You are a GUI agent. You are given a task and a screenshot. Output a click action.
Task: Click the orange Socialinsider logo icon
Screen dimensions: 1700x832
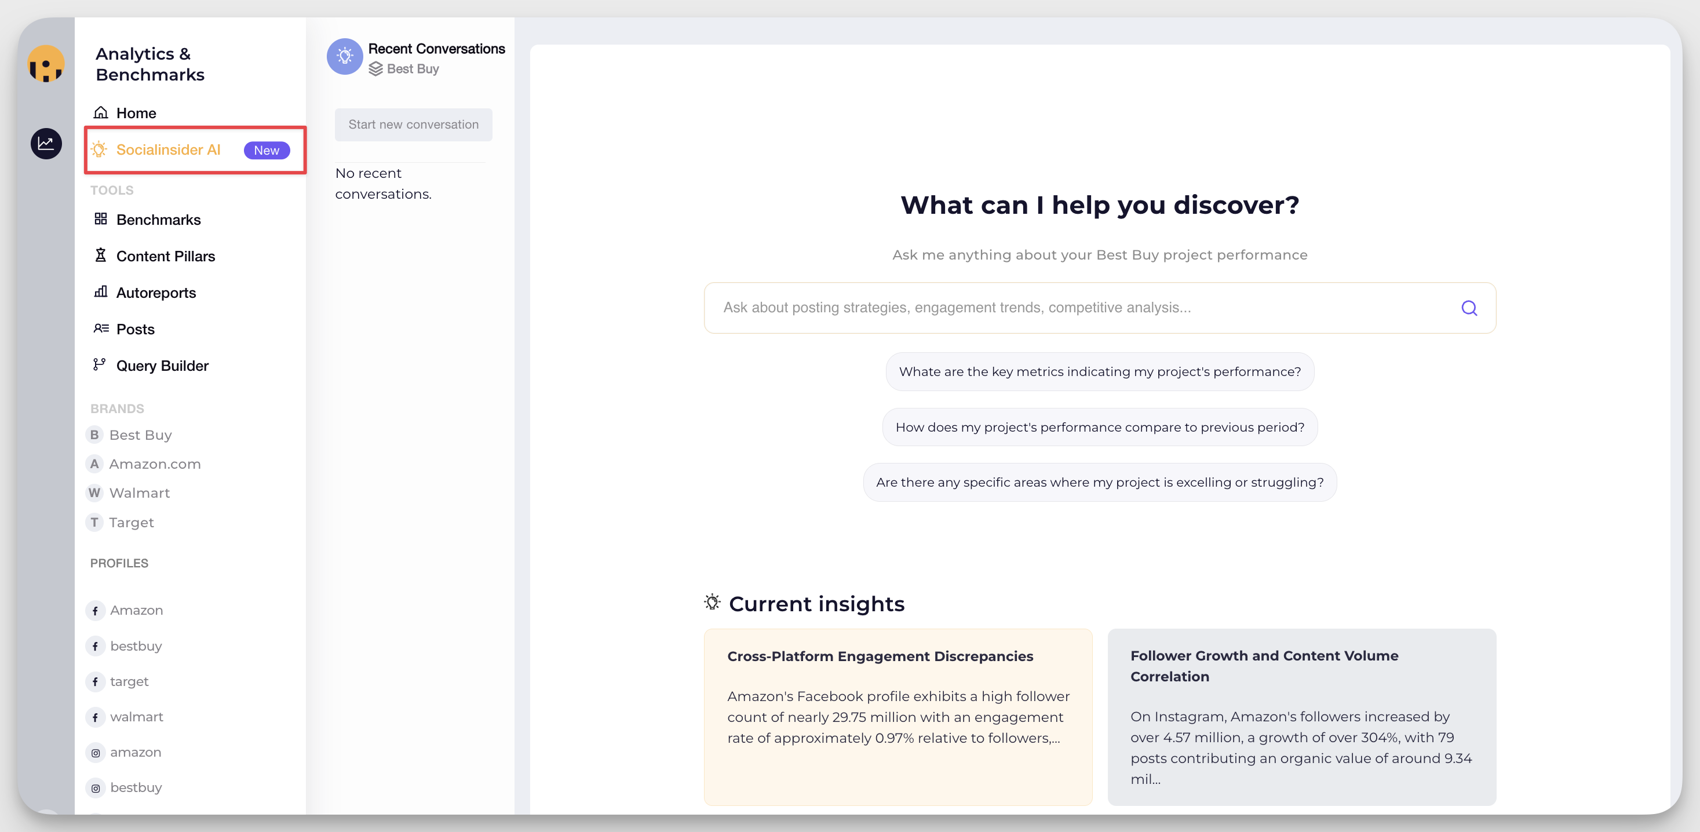coord(46,64)
